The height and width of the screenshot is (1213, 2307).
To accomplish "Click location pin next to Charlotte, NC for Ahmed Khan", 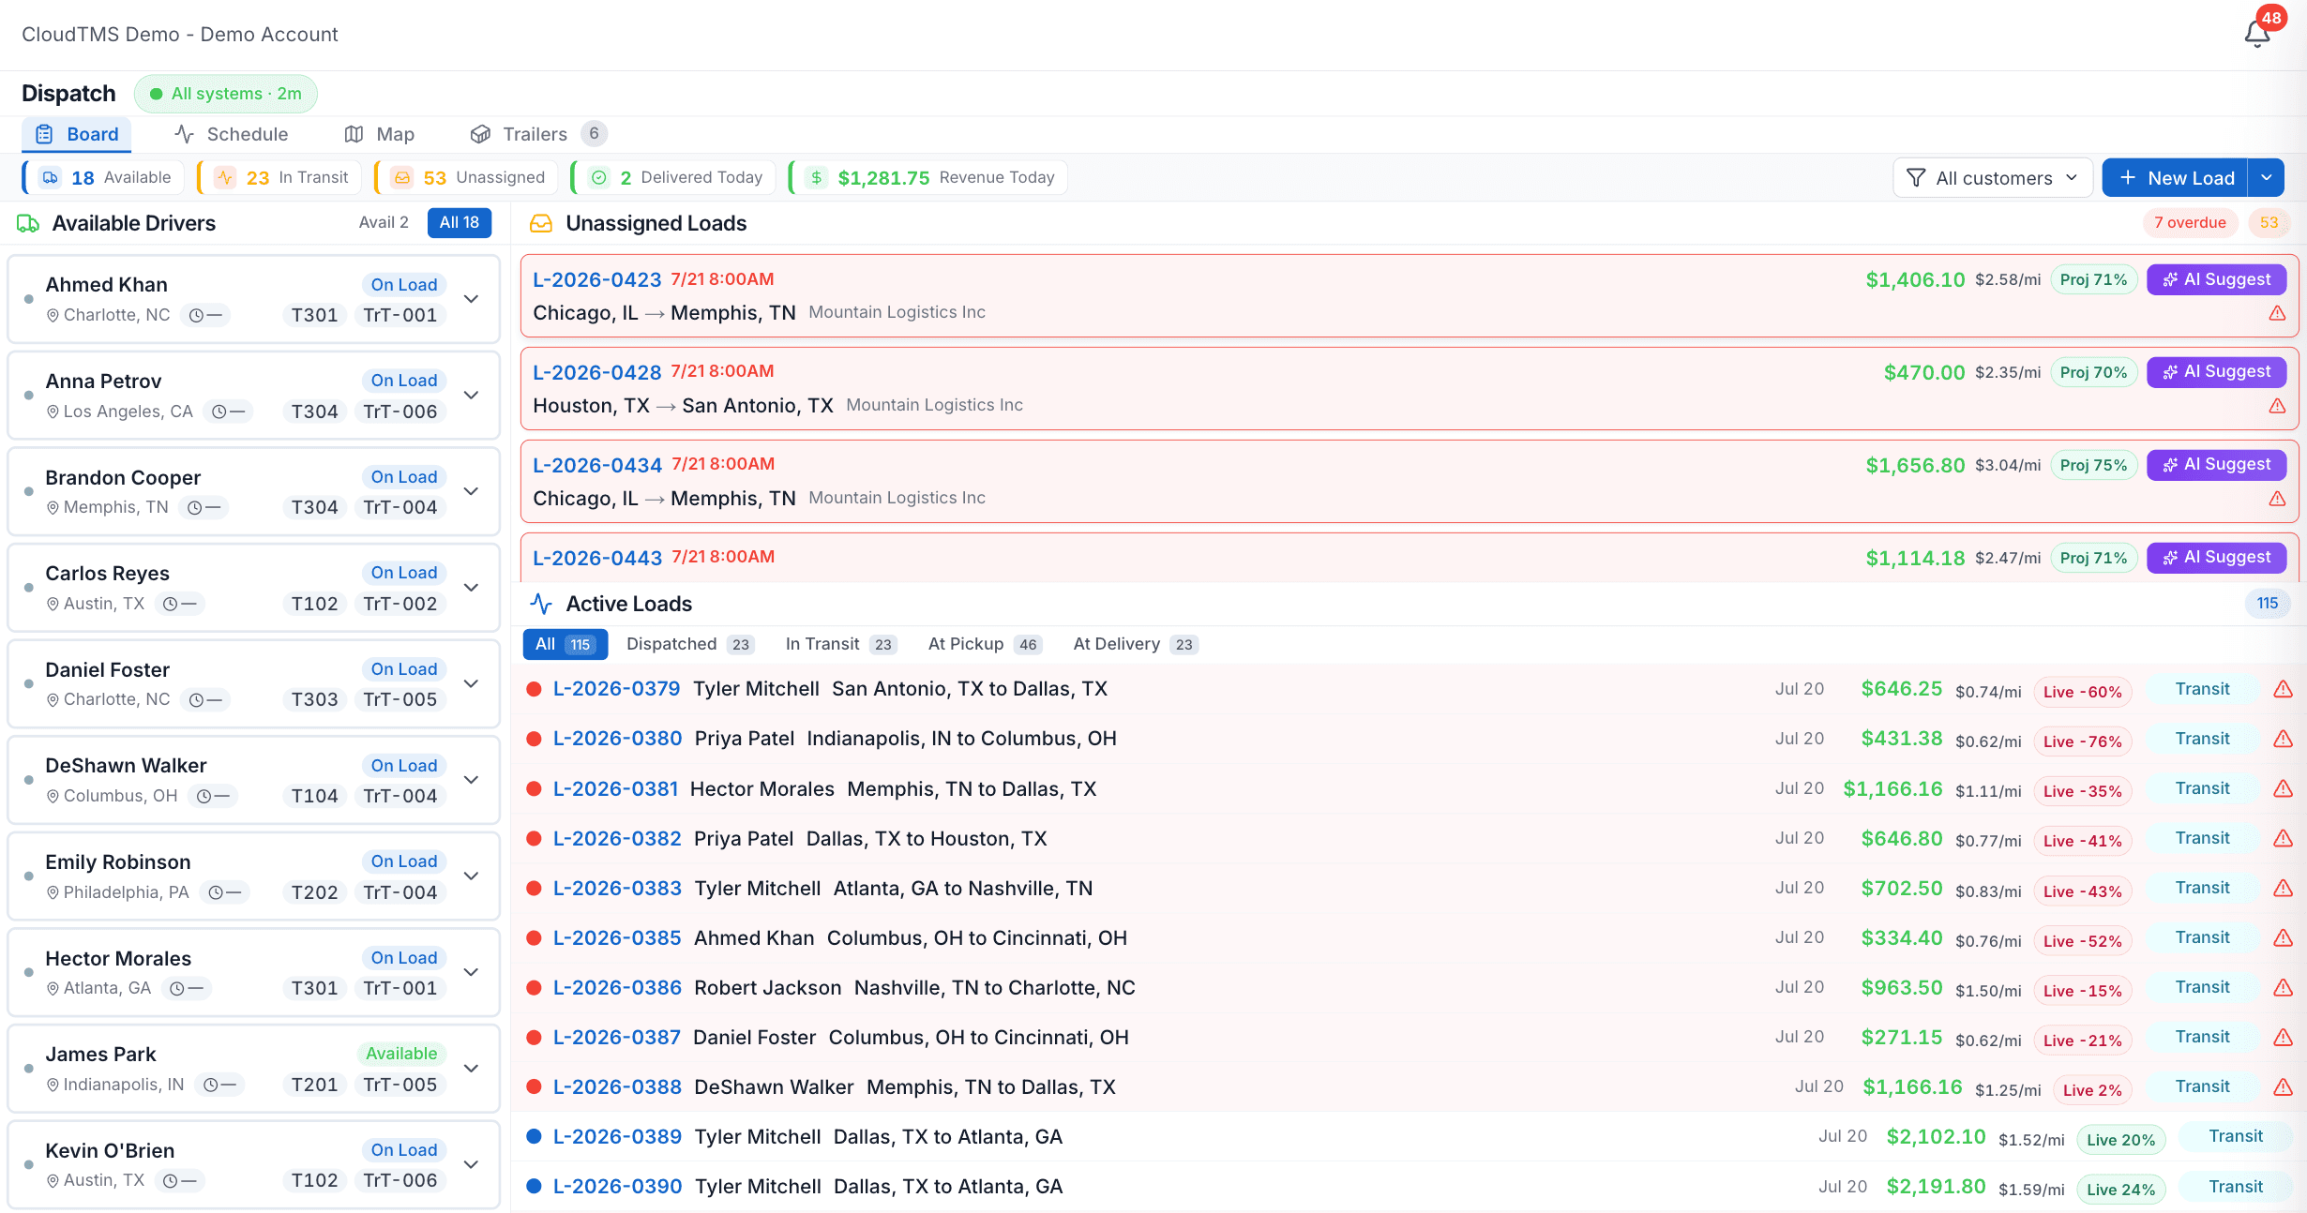I will click(x=53, y=315).
